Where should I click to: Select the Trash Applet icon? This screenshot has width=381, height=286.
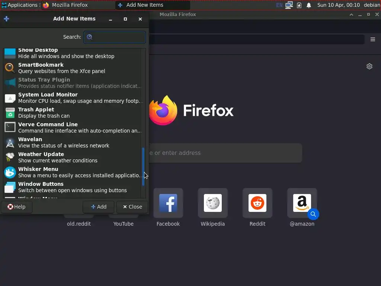[x=10, y=112]
